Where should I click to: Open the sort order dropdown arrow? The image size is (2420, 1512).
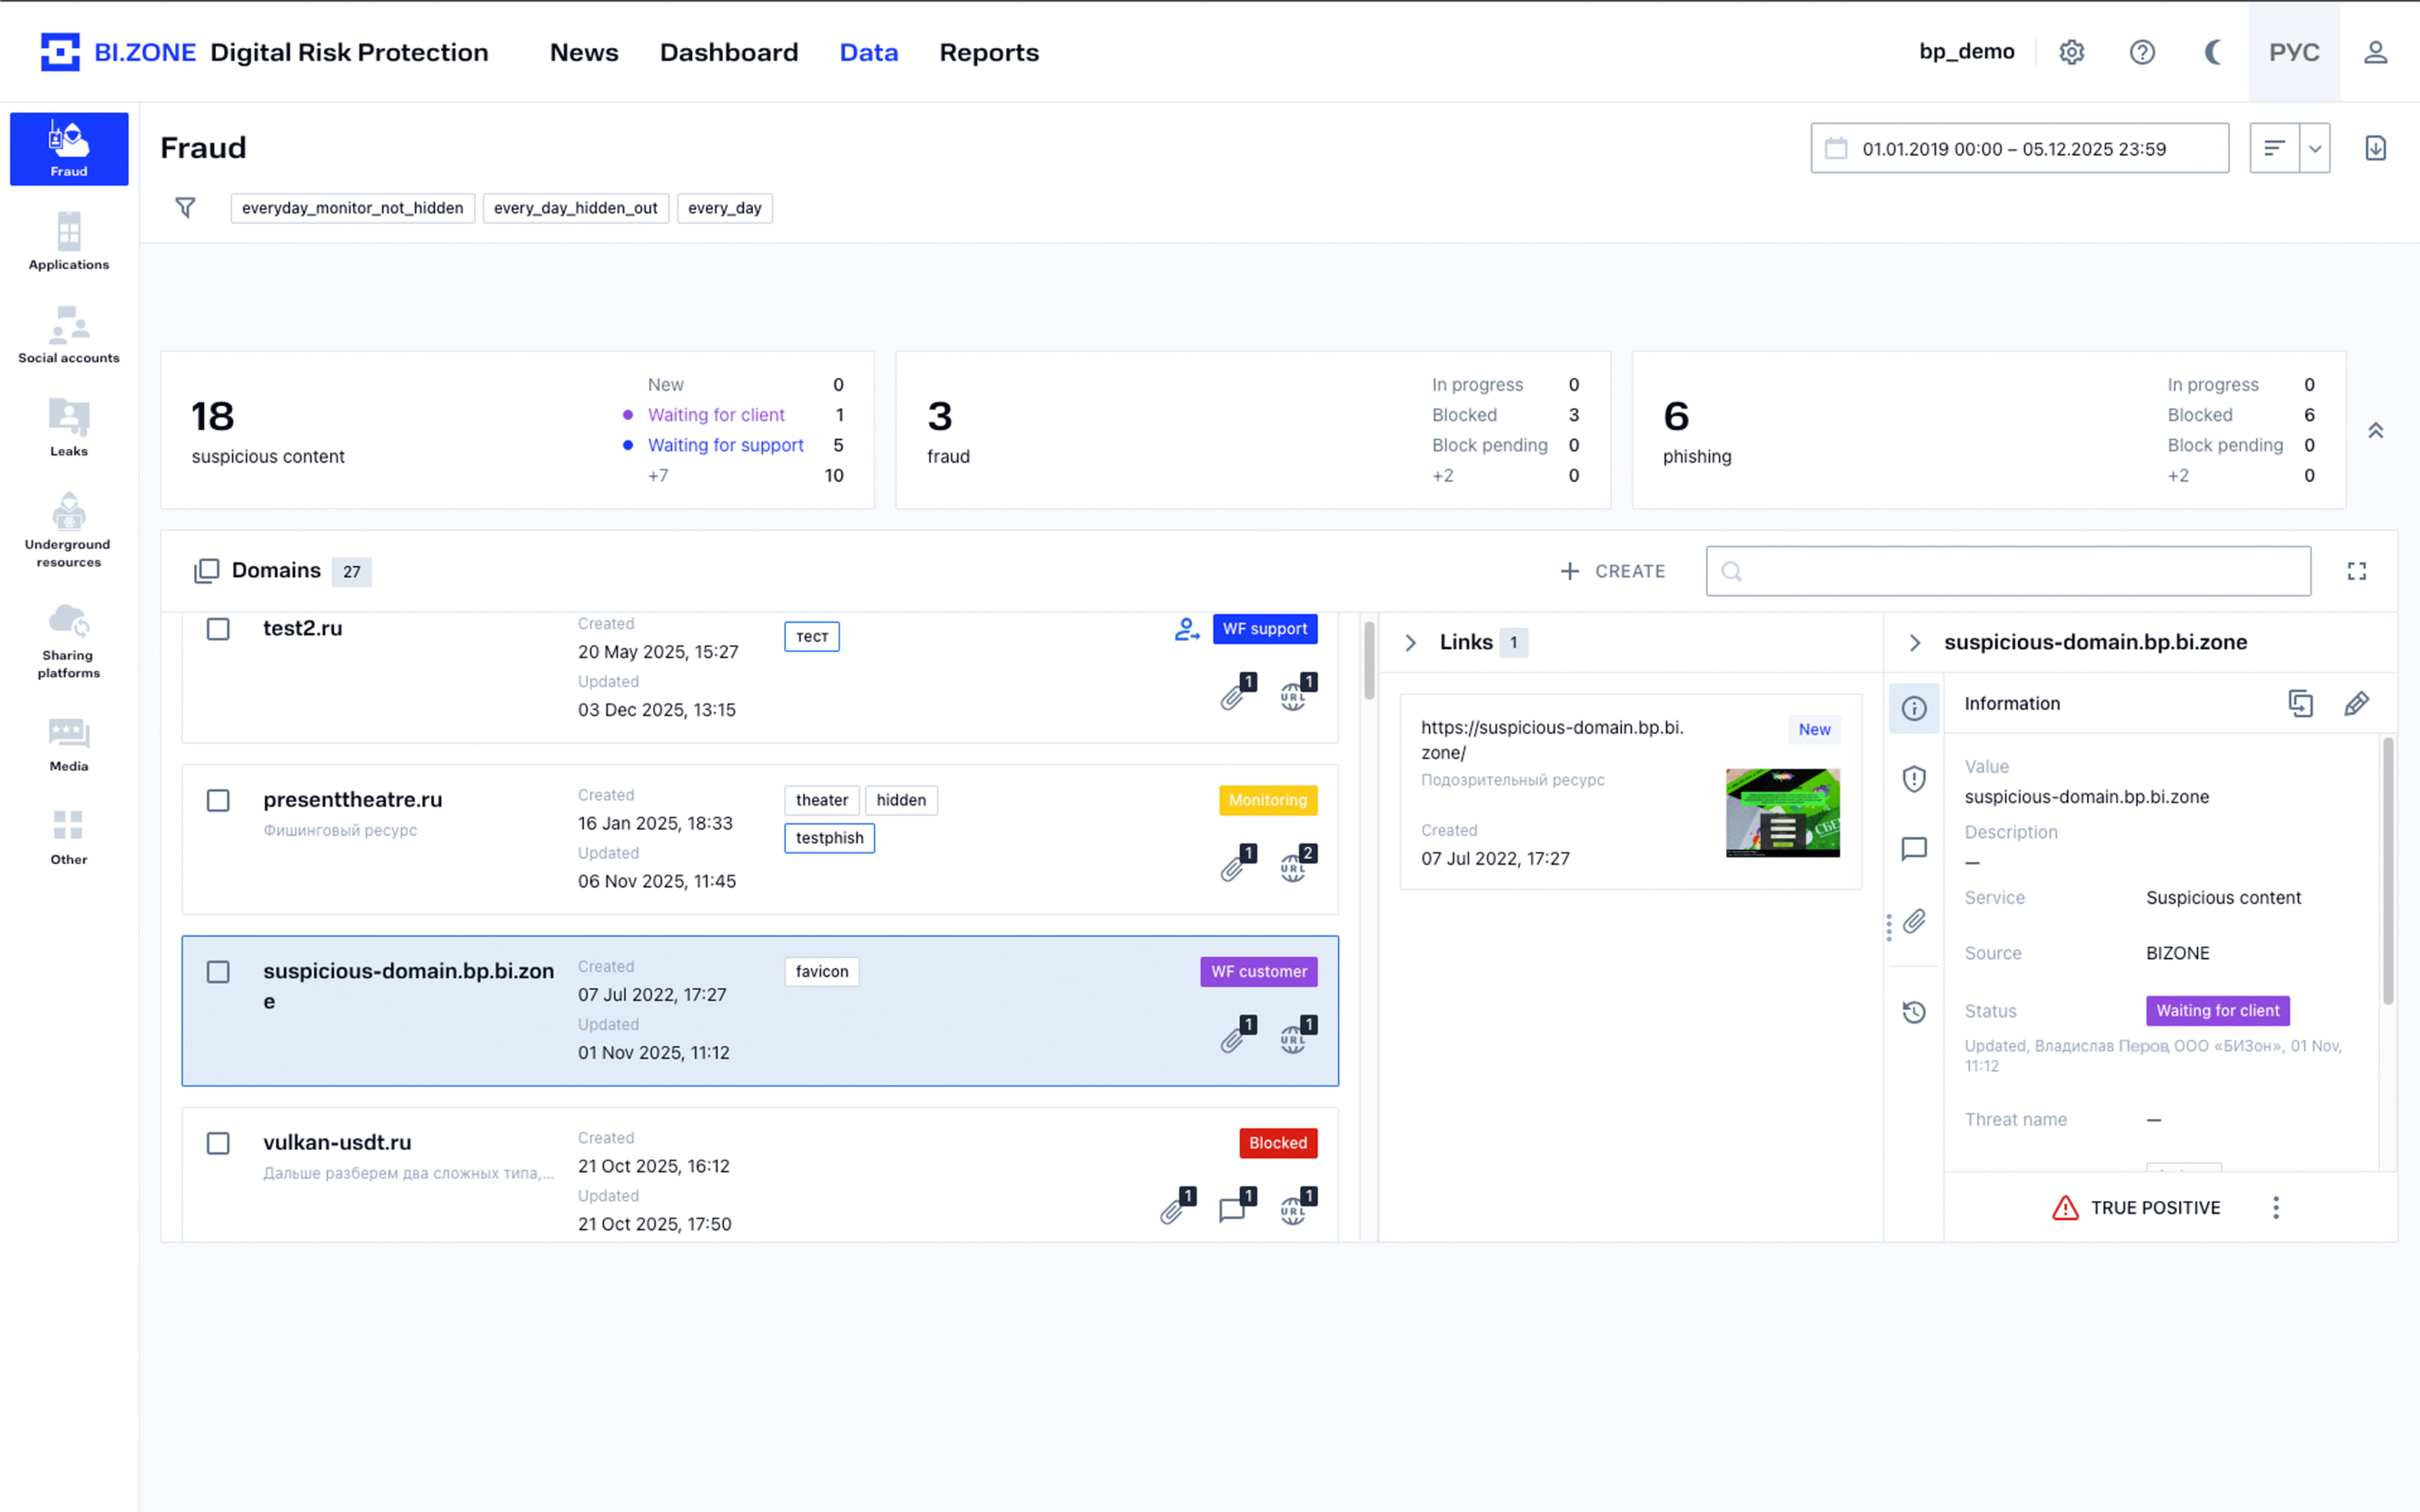coord(2314,148)
